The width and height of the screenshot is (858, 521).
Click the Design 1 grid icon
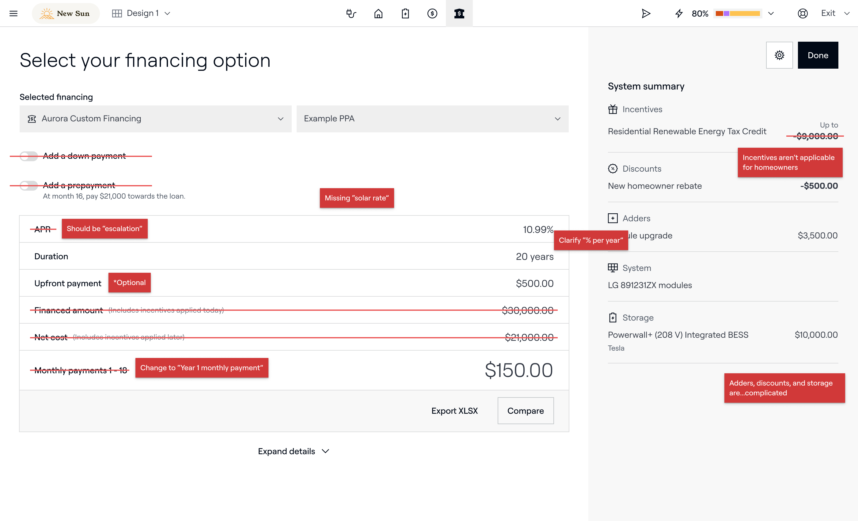(x=117, y=13)
